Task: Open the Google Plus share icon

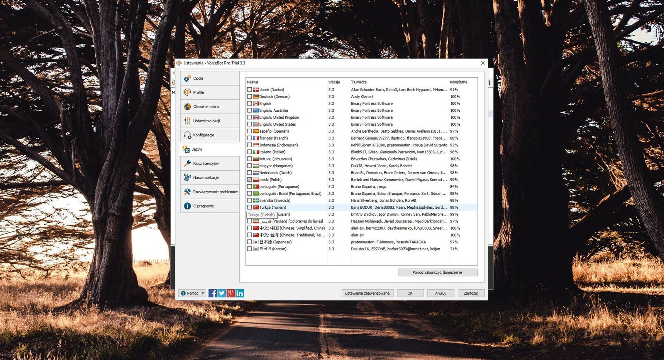Action: click(x=230, y=293)
